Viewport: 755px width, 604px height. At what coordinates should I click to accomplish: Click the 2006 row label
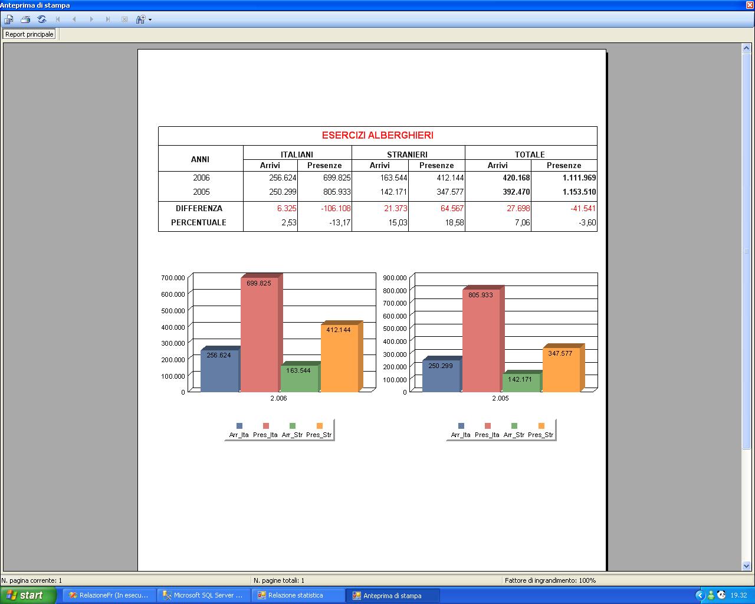[201, 178]
